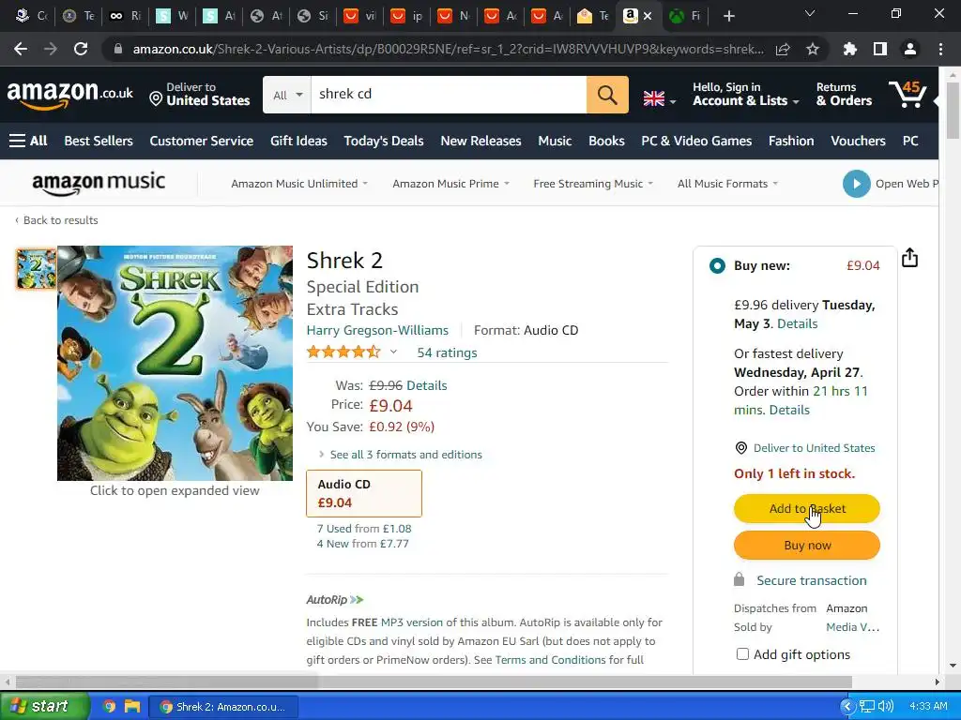Go to Best Sellers

click(x=98, y=141)
